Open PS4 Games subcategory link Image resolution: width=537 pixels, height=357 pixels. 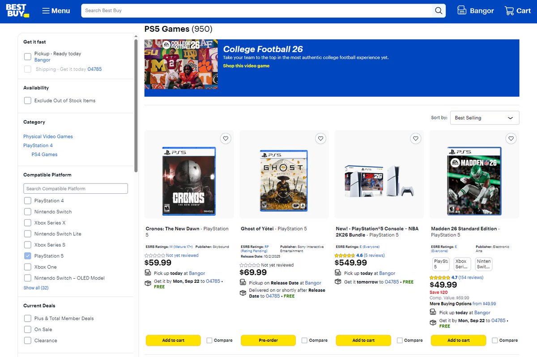tap(44, 154)
